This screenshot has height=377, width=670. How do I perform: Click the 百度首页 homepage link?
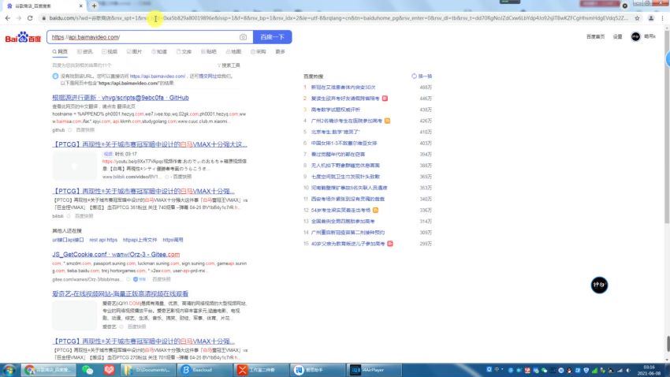coord(595,37)
